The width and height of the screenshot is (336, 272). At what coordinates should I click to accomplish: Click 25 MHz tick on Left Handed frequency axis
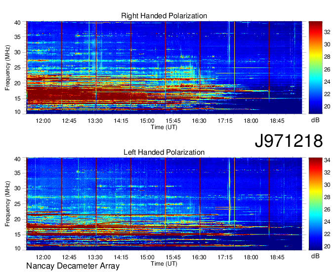[x=17, y=204]
